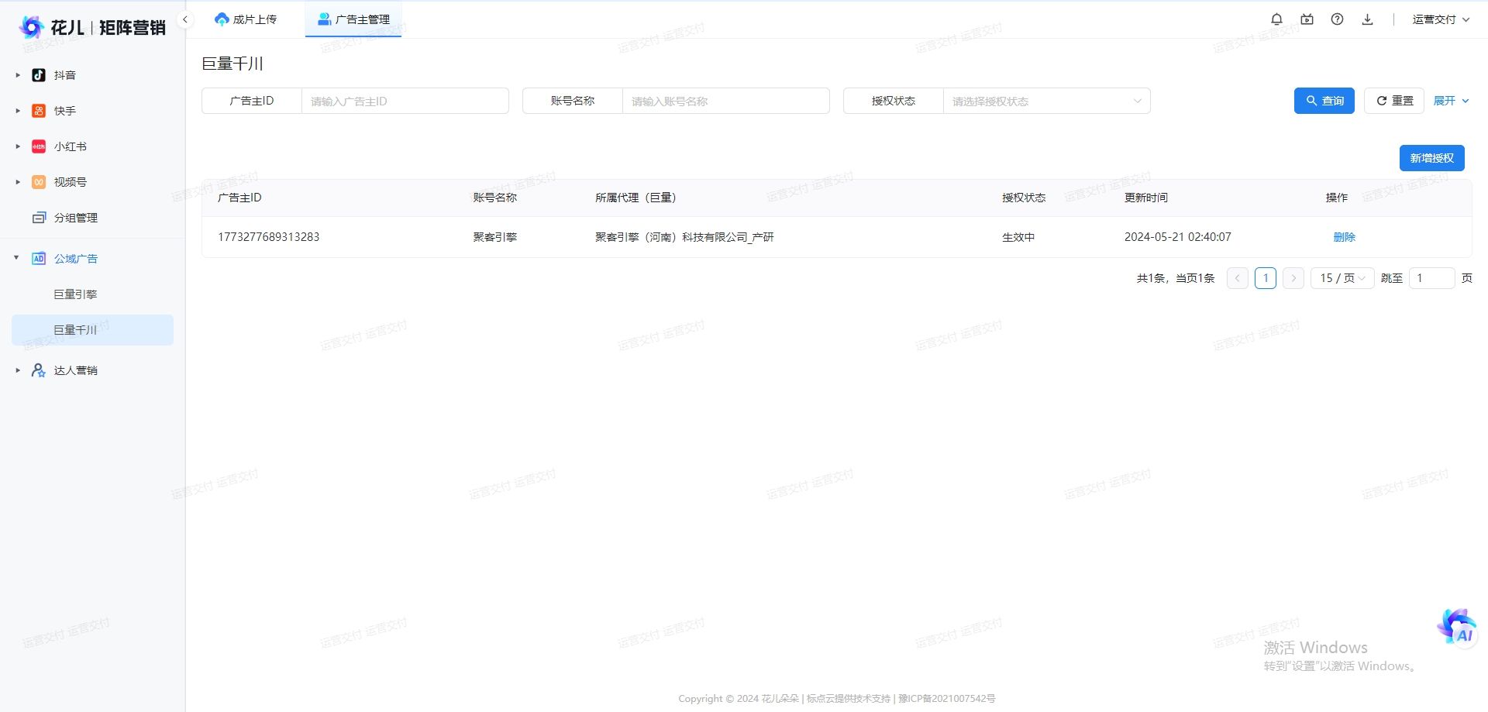
Task: Click the download icon in header
Action: pos(1367,19)
